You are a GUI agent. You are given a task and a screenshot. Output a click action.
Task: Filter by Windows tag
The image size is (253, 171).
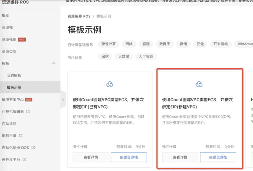point(244,44)
